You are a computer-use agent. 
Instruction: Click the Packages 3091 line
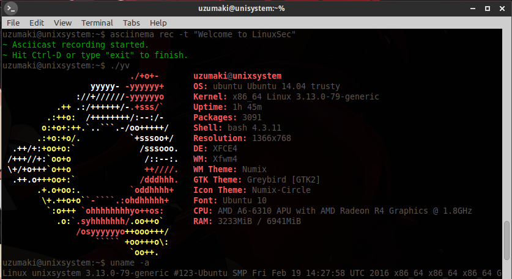228,117
